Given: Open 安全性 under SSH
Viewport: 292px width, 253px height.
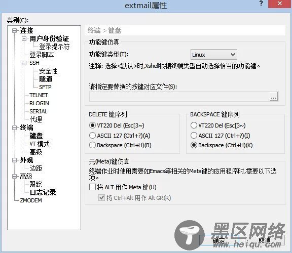Looking at the screenshot, I should [x=48, y=71].
